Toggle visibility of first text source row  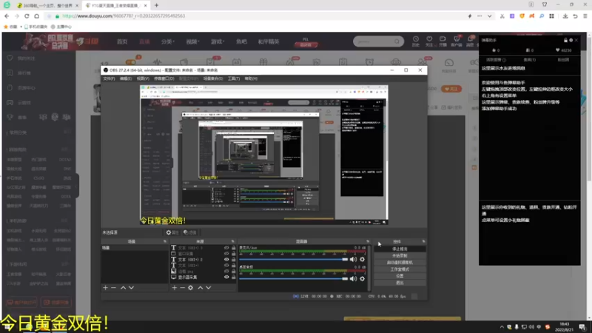[226, 248]
